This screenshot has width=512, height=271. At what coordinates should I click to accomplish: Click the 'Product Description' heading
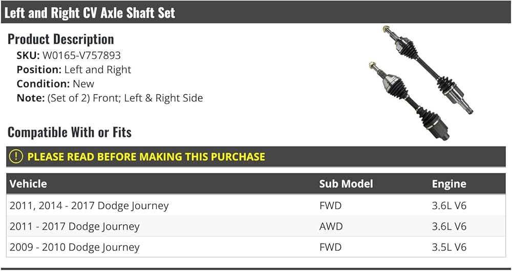tap(61, 39)
